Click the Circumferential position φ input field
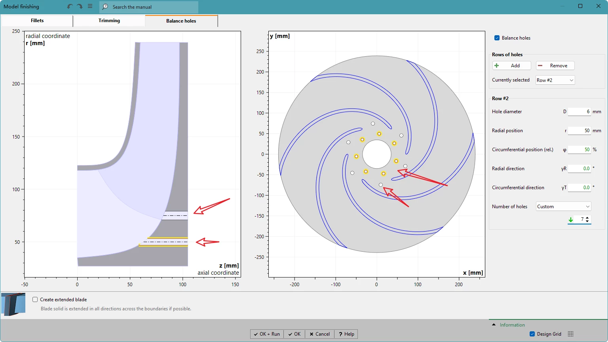This screenshot has width=608, height=342. 579,150
